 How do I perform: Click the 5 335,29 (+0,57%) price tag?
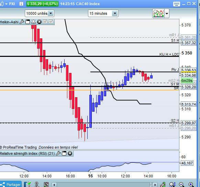tap(42, 4)
